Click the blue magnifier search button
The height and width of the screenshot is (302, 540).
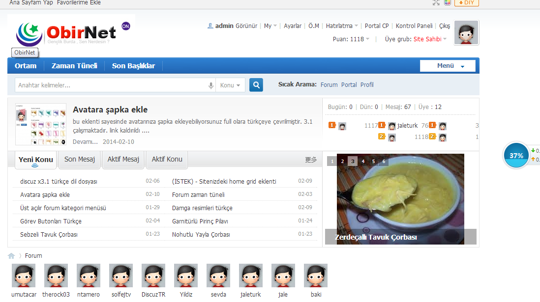coord(256,85)
